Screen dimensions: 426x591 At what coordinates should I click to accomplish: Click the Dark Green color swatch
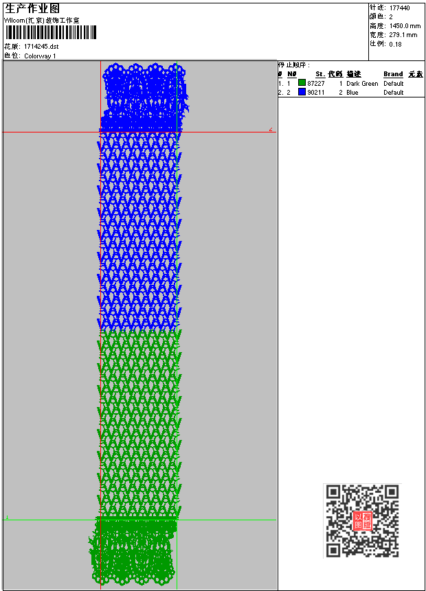coord(302,83)
